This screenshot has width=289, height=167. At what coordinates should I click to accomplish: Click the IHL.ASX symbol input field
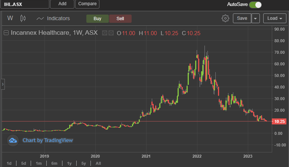tap(25, 4)
